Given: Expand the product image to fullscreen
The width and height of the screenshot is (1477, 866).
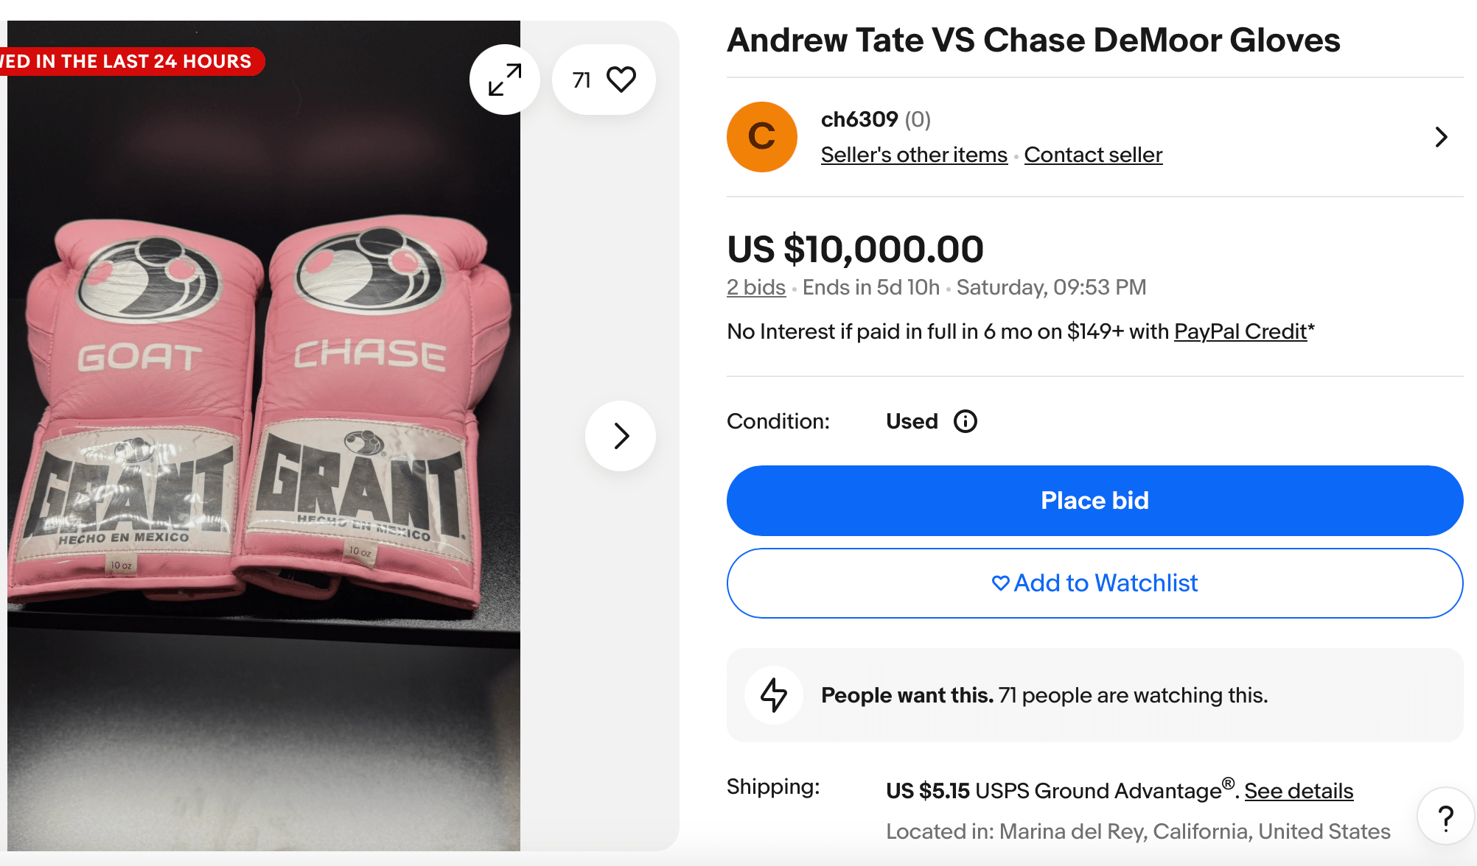Looking at the screenshot, I should coord(505,80).
